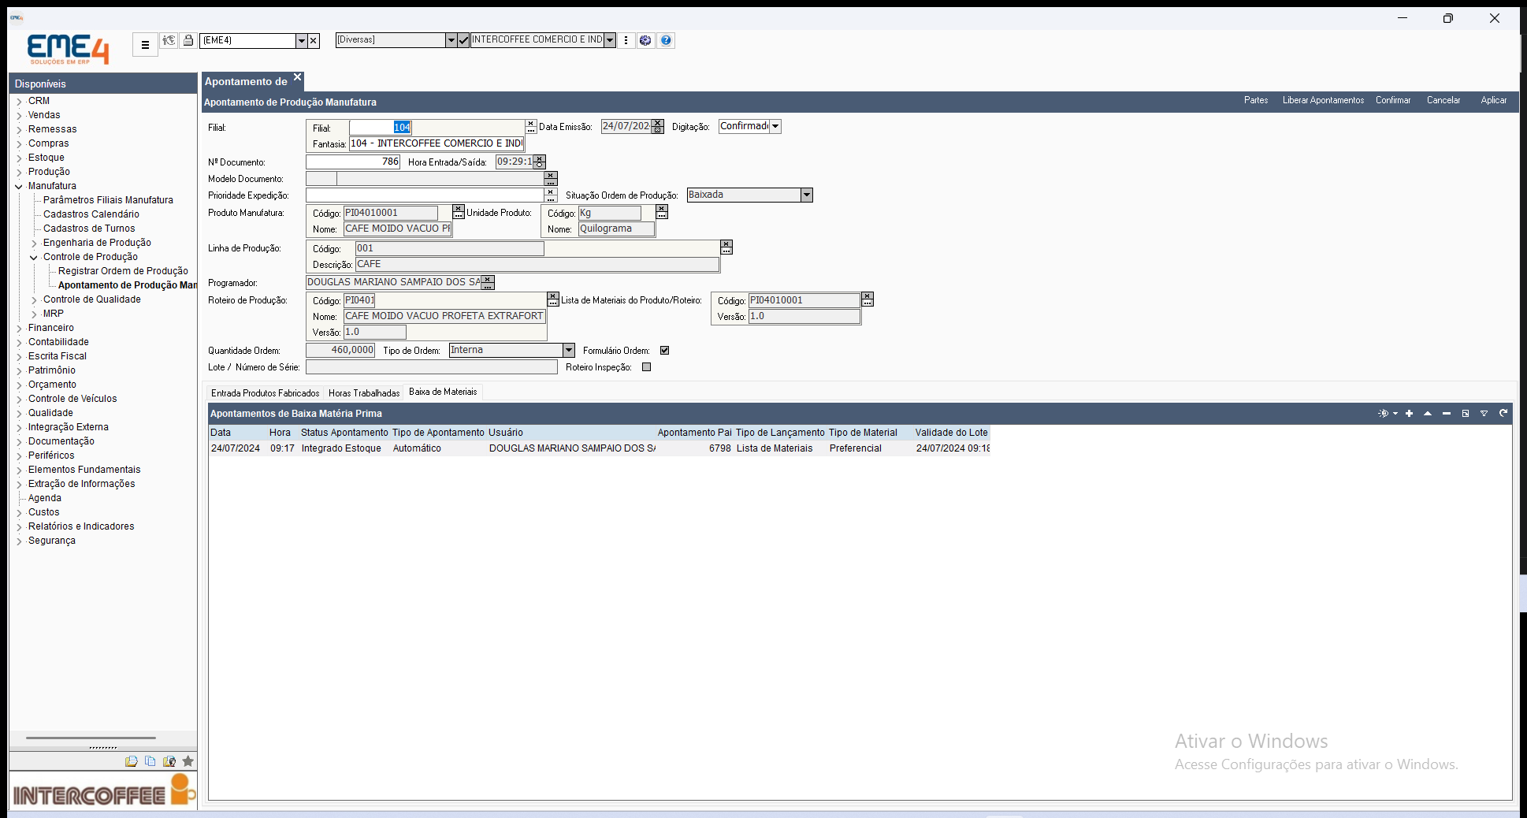This screenshot has width=1527, height=818.
Task: Click the favorites star icon in the sidebar
Action: click(188, 761)
